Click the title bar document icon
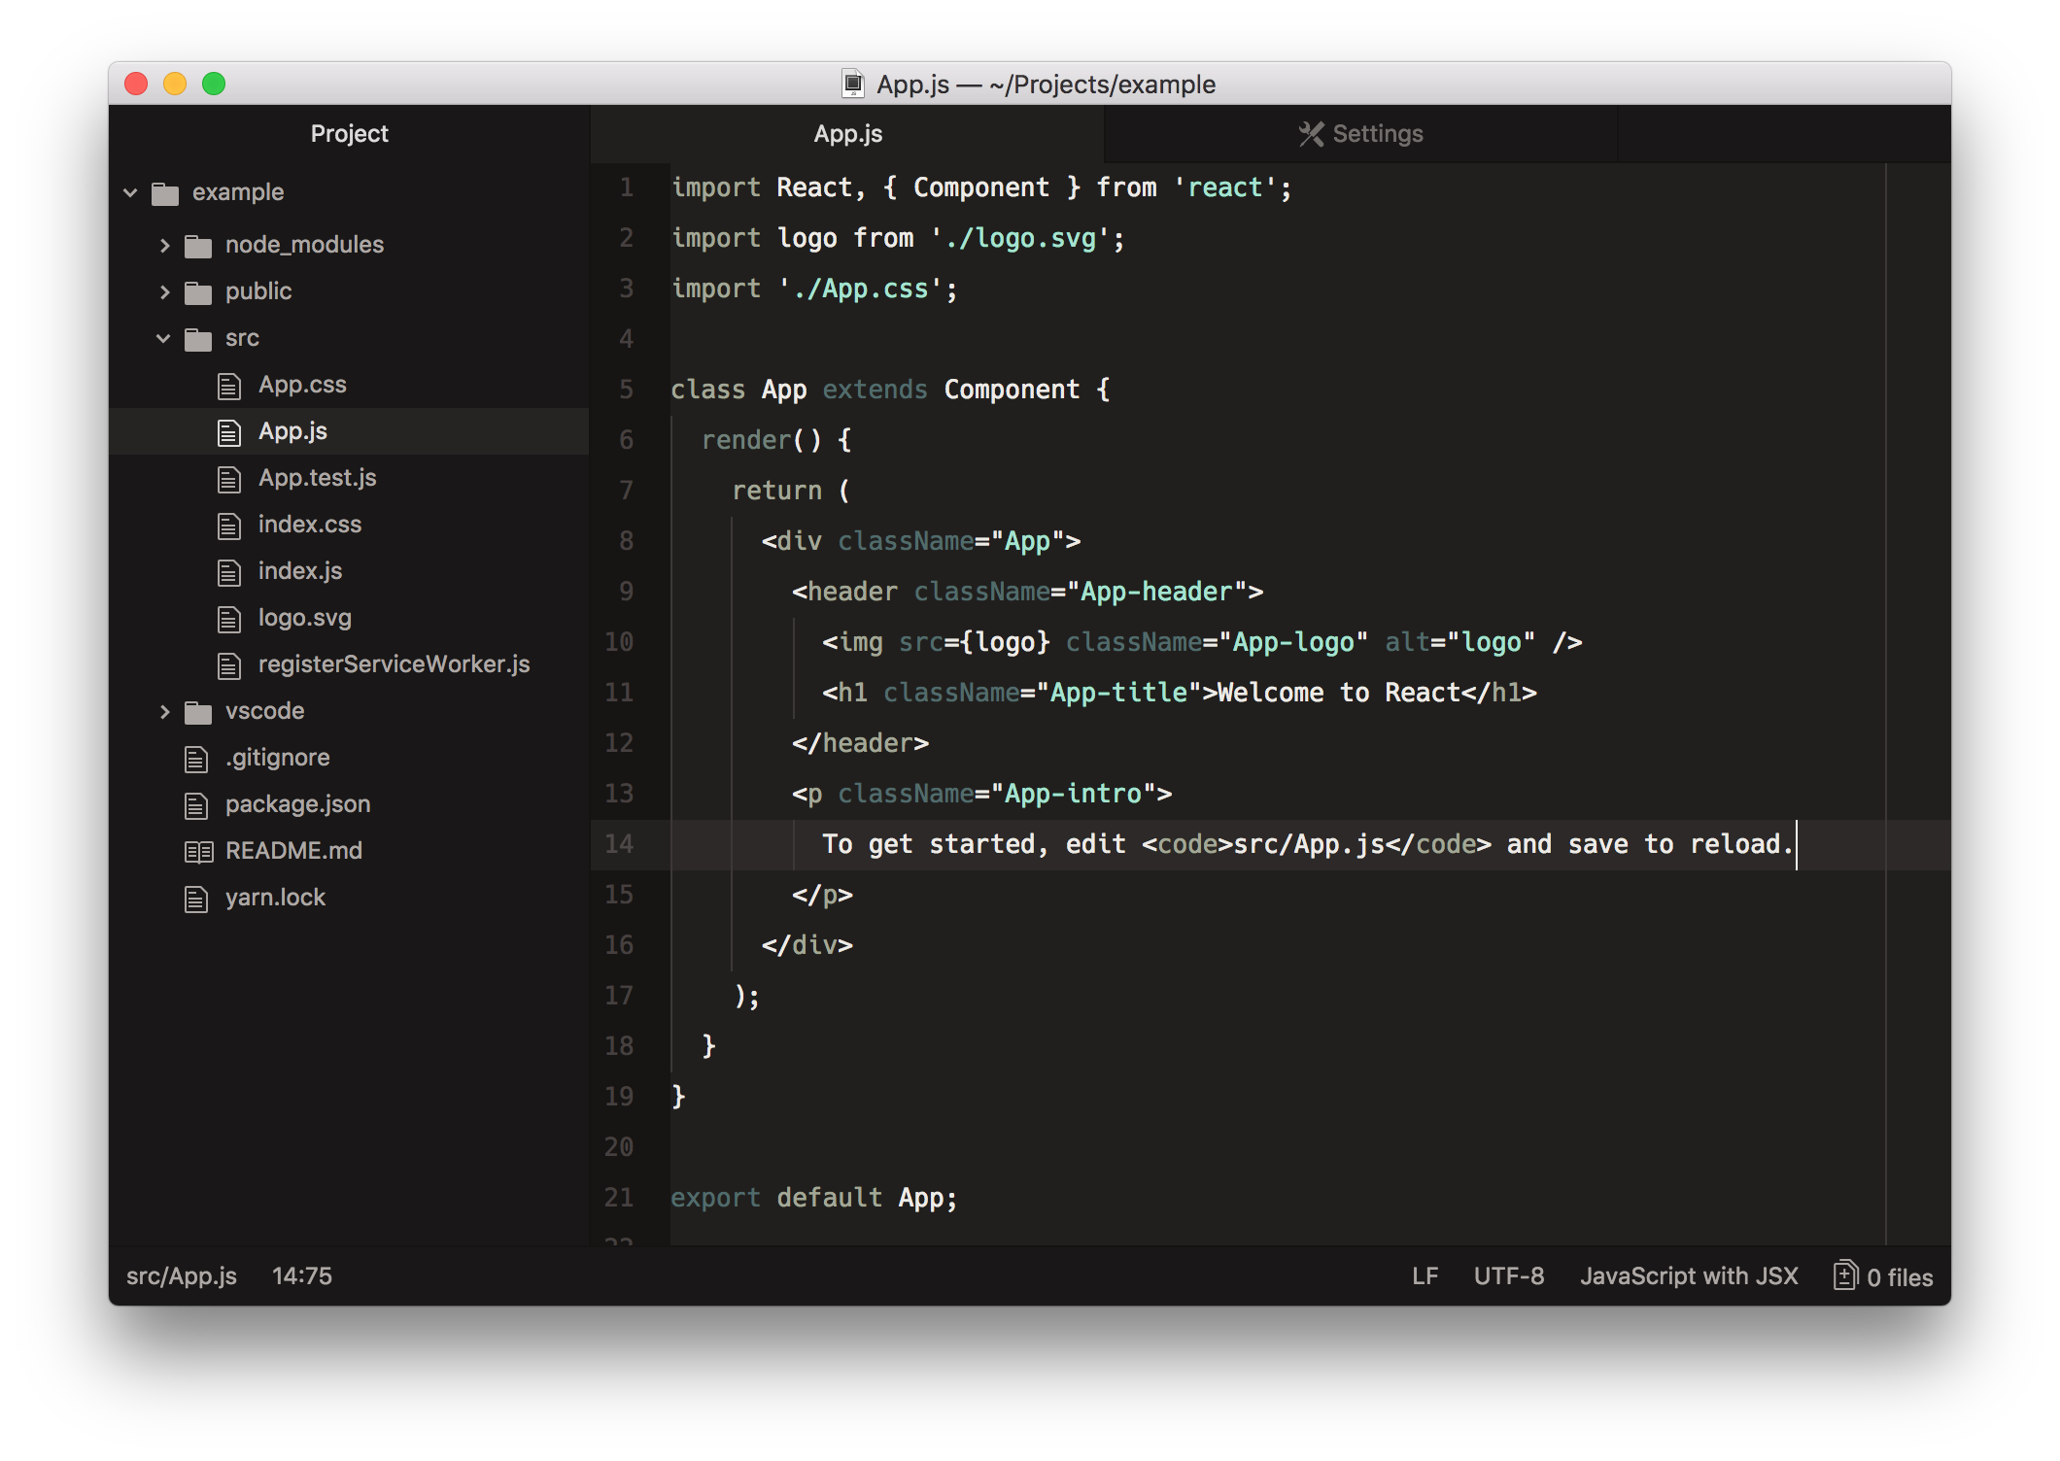Screen dimensions: 2060x1461 [x=852, y=85]
